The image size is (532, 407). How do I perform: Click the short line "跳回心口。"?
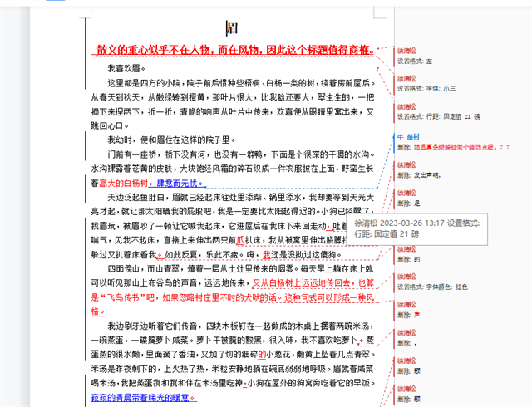pyautogui.click(x=110, y=125)
